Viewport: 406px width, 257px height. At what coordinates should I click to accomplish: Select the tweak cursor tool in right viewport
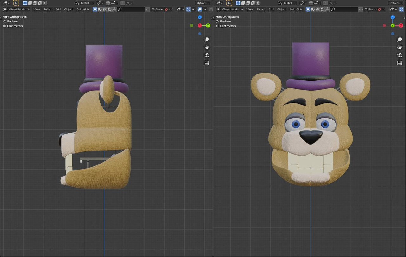(x=16, y=3)
